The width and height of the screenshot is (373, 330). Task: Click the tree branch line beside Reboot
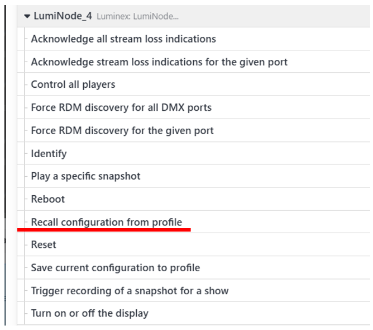(26, 199)
